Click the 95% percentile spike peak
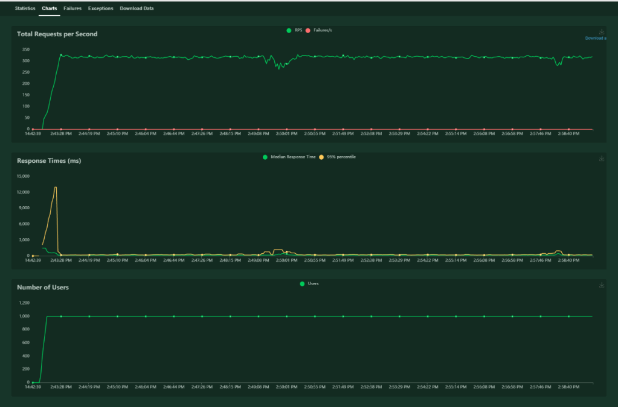Viewport: 618px width, 407px height. (56, 187)
